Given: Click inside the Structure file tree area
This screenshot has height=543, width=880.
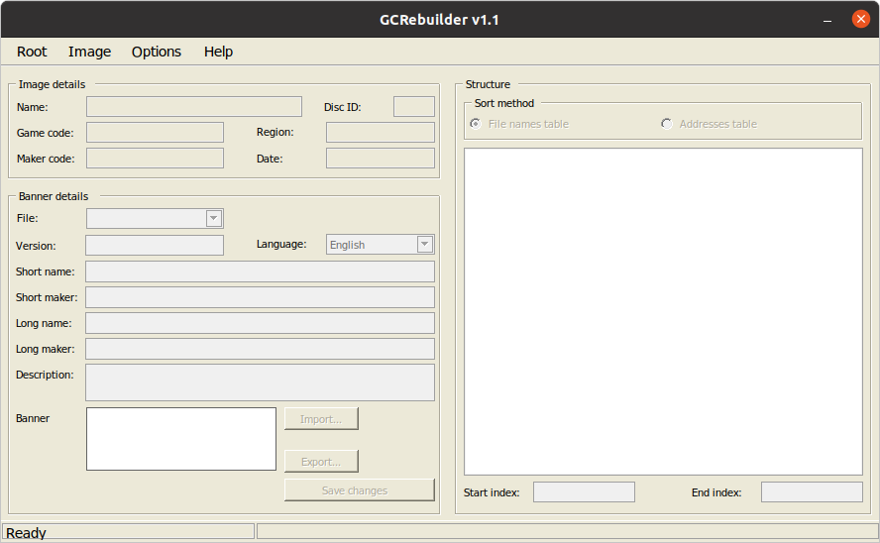Looking at the screenshot, I should pos(663,311).
